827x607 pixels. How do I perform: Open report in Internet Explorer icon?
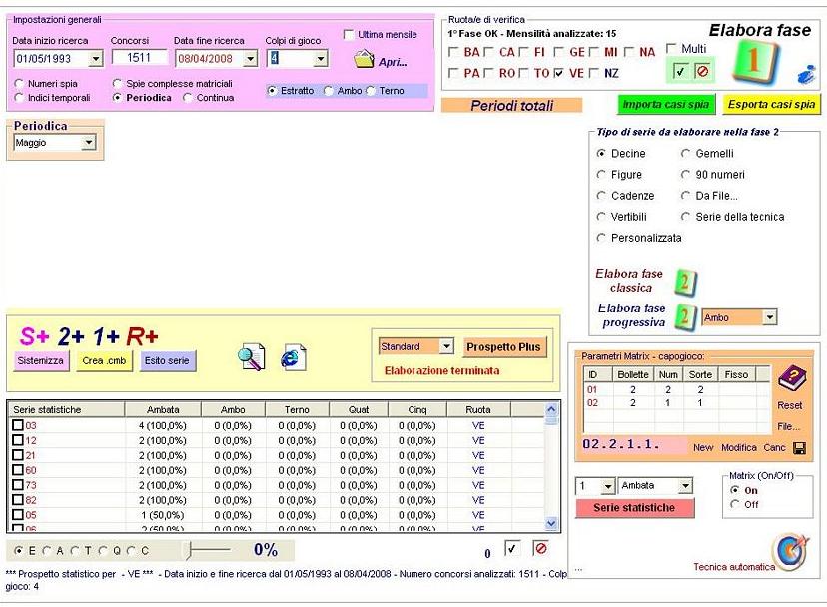(x=293, y=357)
